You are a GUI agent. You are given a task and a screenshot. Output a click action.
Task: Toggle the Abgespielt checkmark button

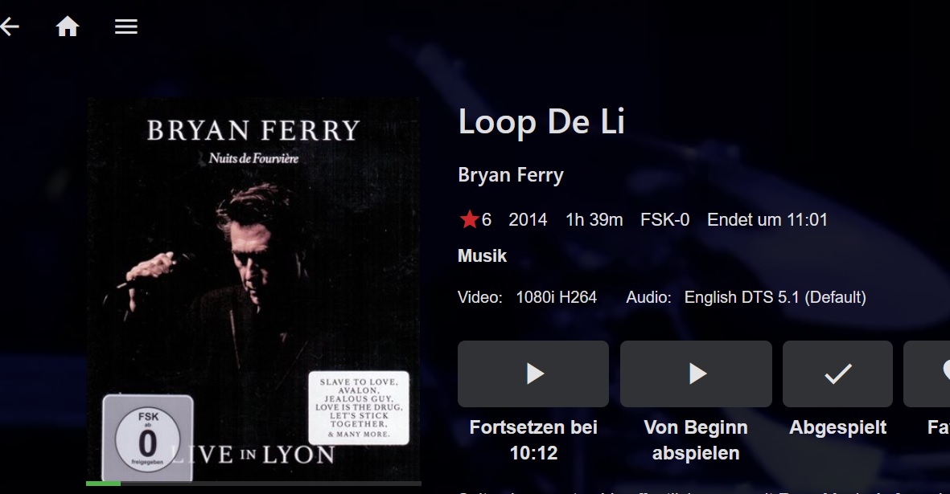click(837, 374)
